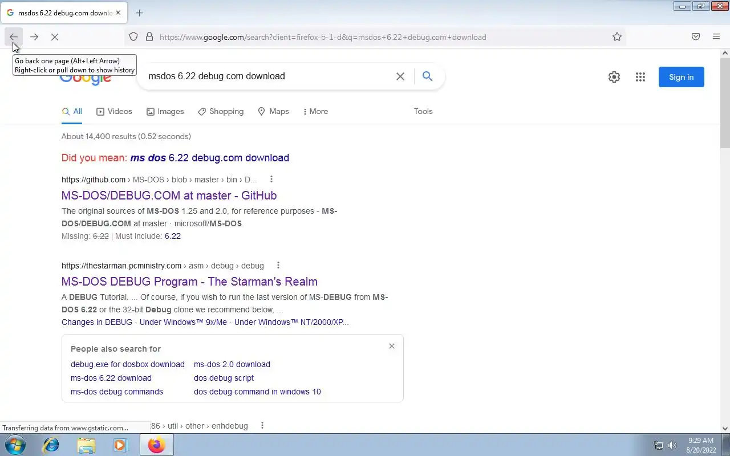The height and width of the screenshot is (456, 730).
Task: Switch to Videos results
Action: pyautogui.click(x=114, y=112)
